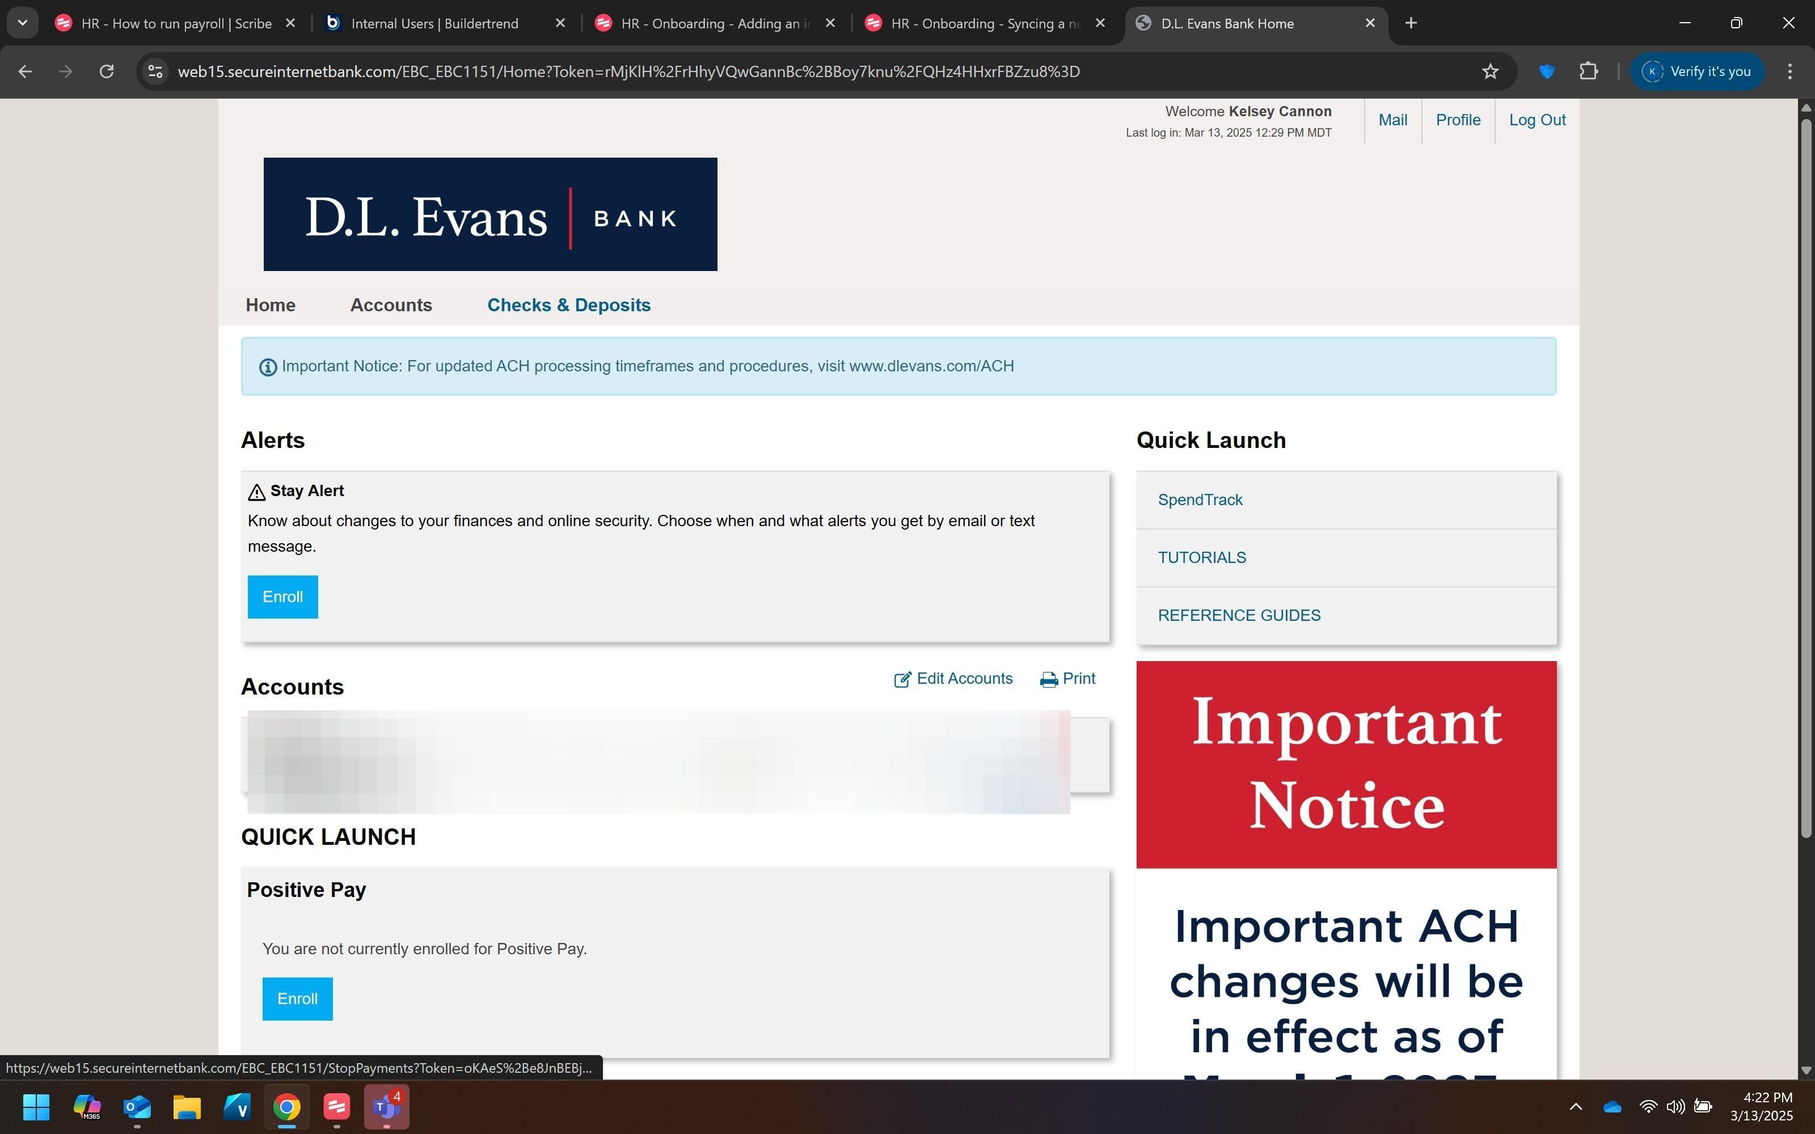Open new tab with plus icon
The image size is (1815, 1134).
[1411, 23]
